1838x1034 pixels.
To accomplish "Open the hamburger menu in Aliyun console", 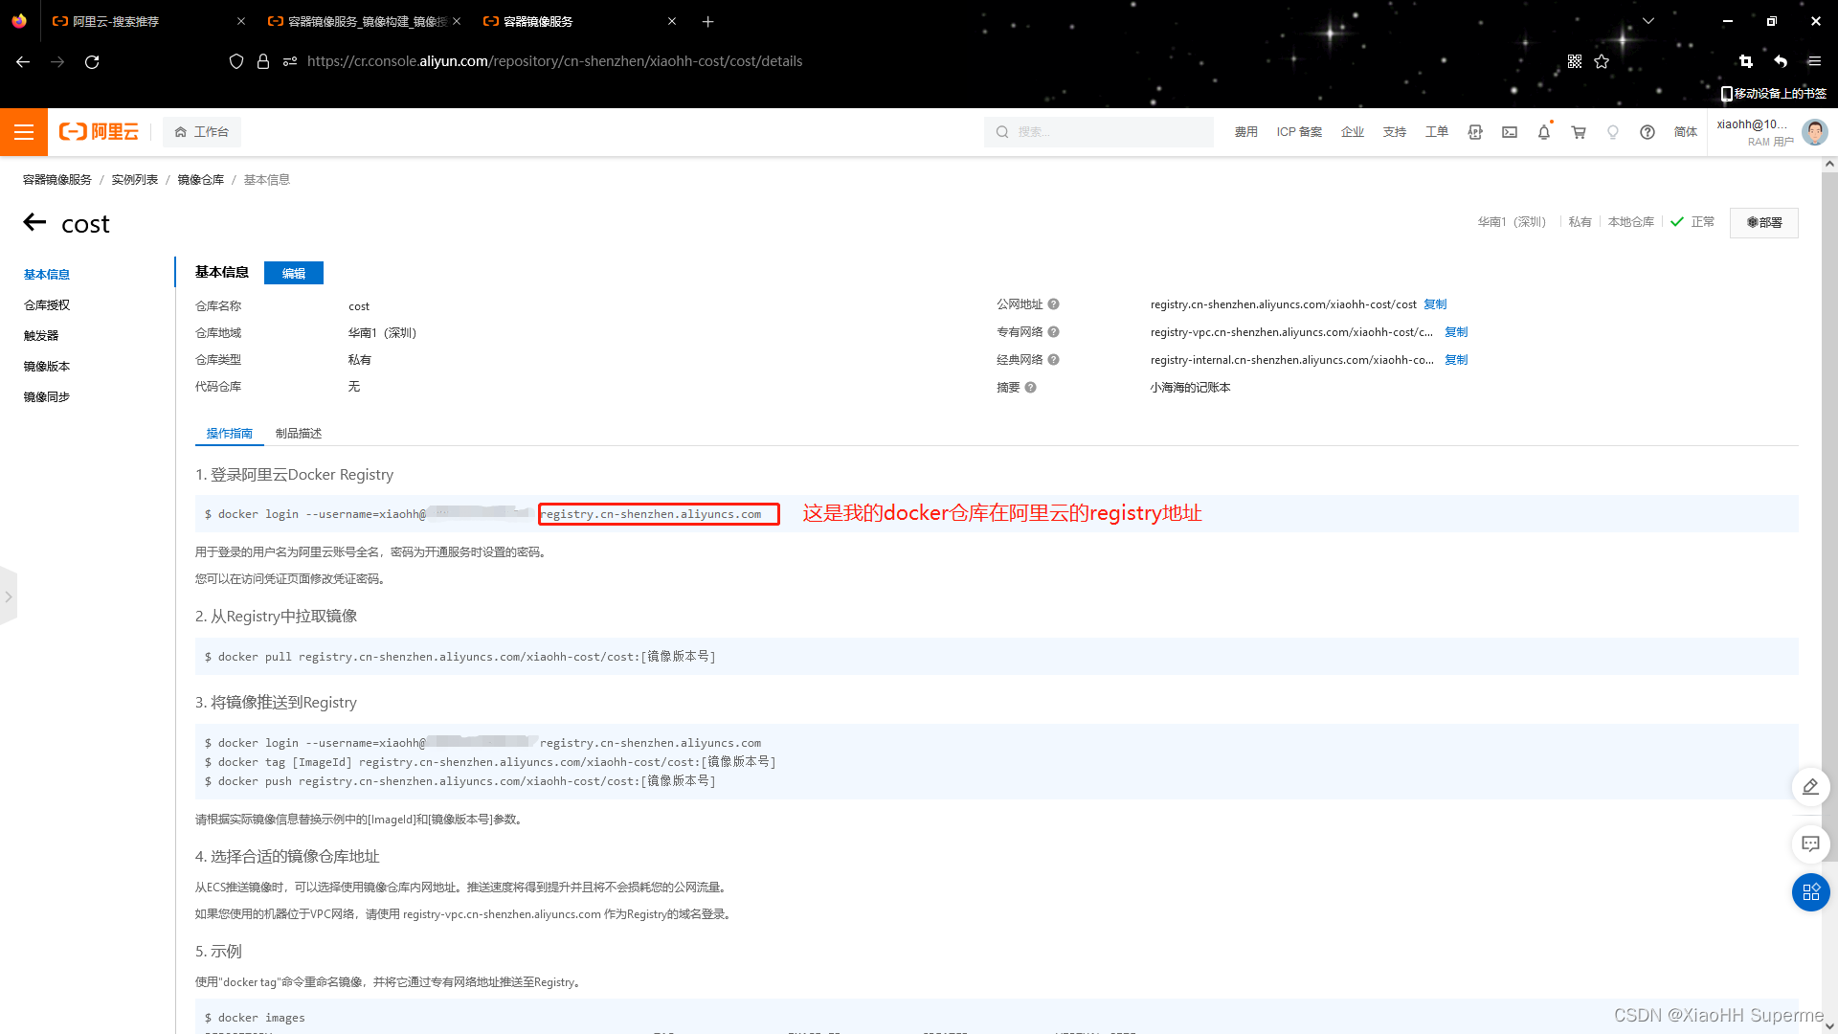I will (x=24, y=132).
